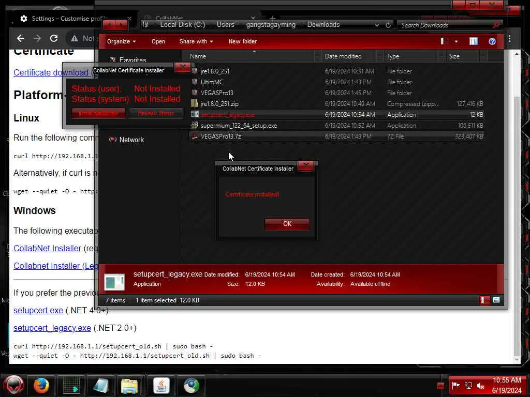Expand the Share with menu
Viewport: 530px width, 397px height.
(196, 41)
